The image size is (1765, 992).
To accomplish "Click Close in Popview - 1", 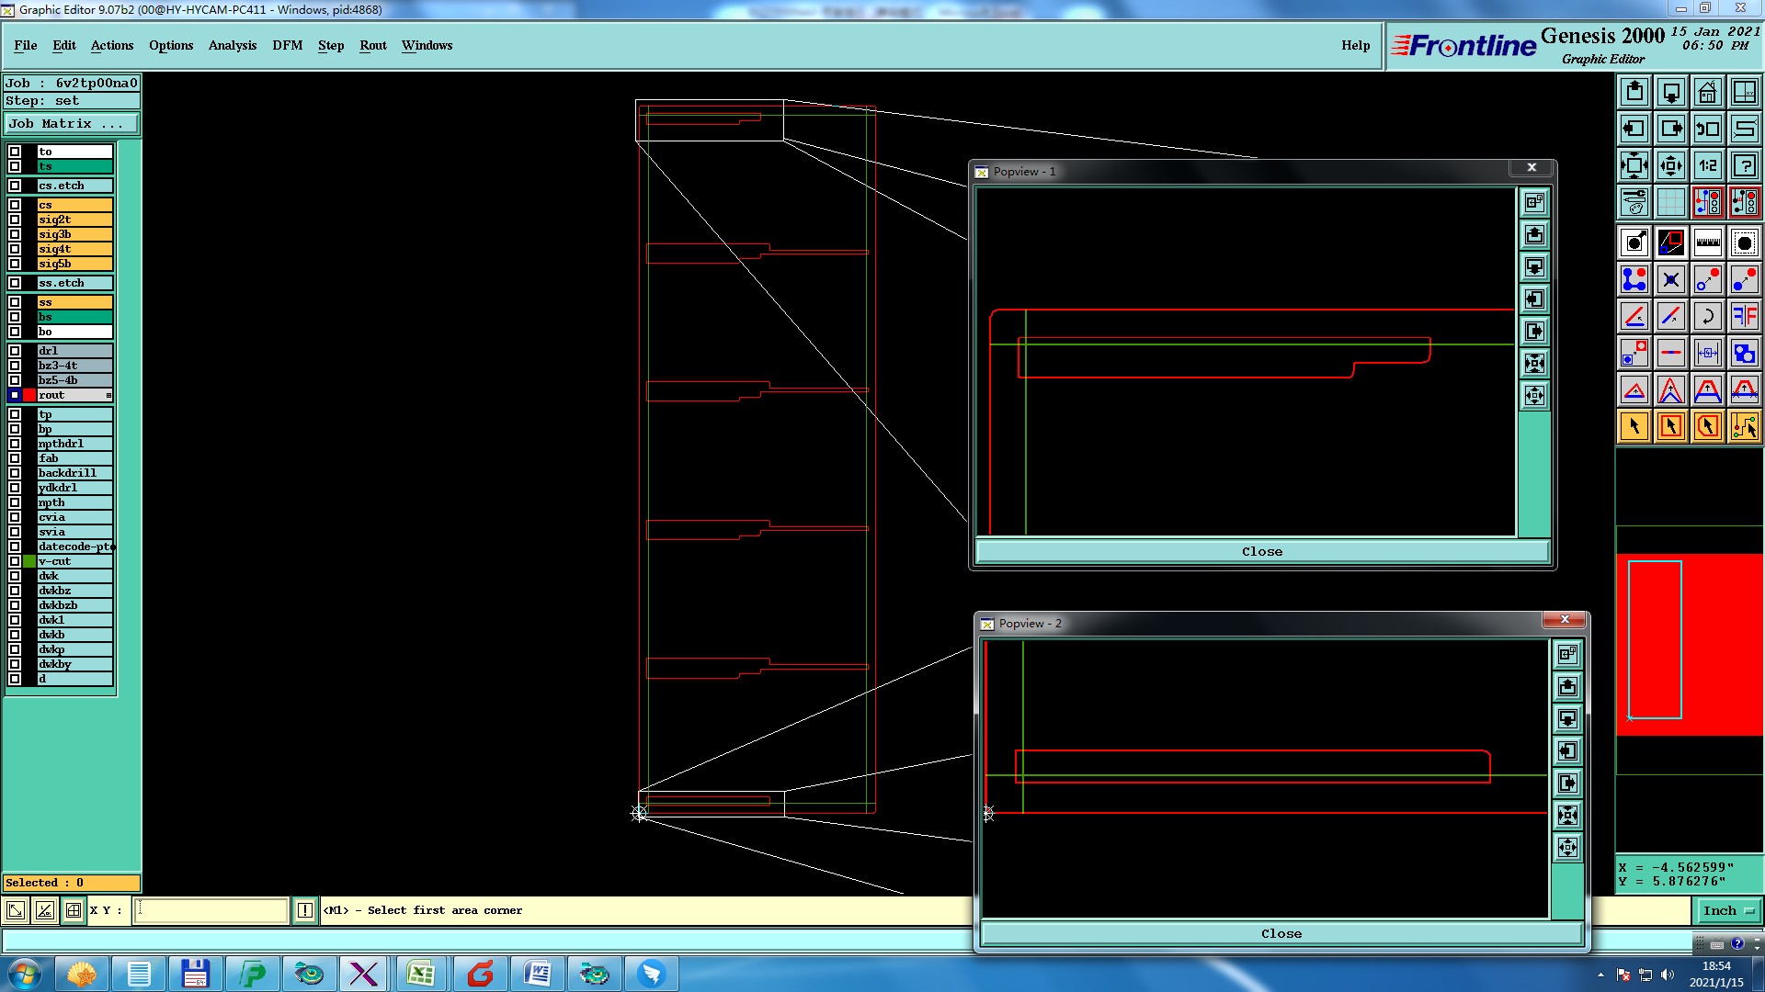I will [x=1261, y=551].
